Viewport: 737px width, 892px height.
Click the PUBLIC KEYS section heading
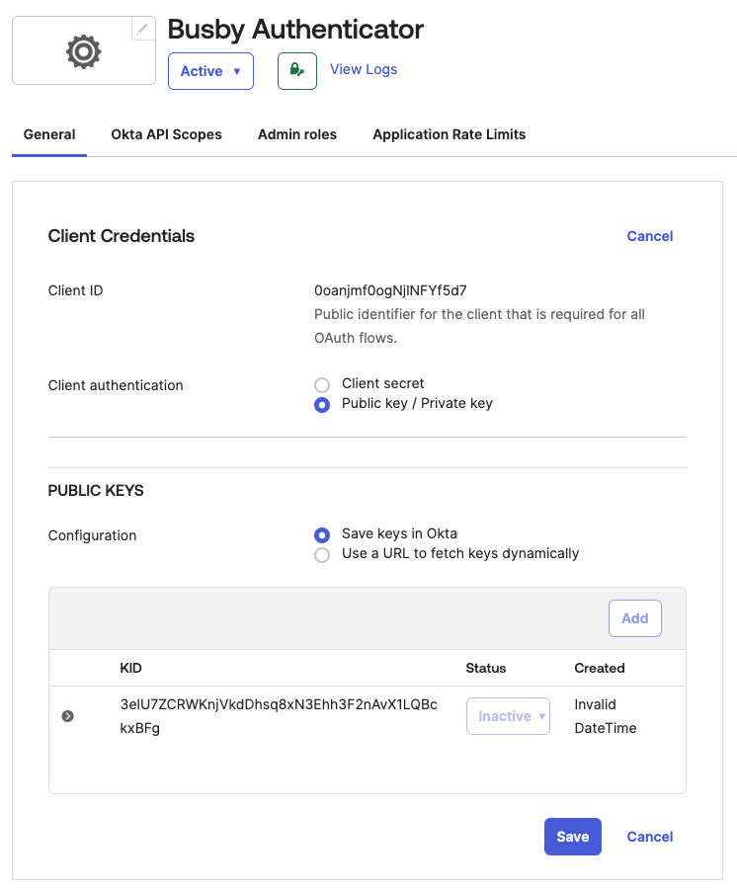tap(96, 490)
